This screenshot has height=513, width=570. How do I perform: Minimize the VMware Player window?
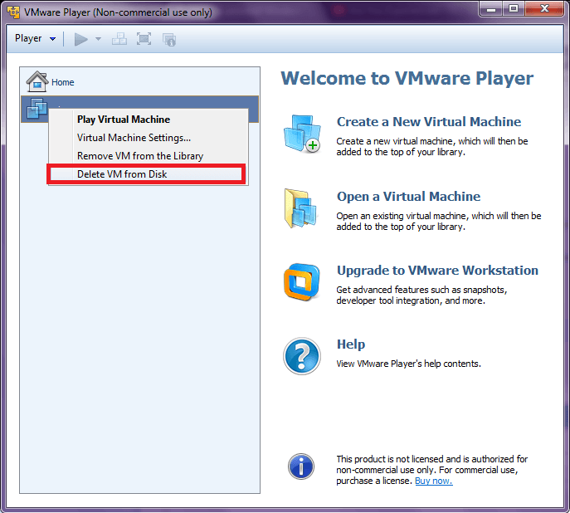pos(491,9)
